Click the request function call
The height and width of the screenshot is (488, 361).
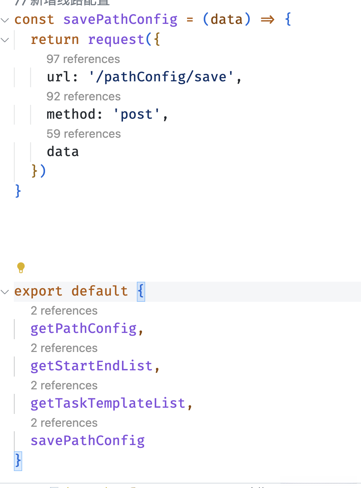tap(116, 40)
